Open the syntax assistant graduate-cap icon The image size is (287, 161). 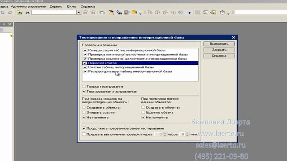[111, 13]
